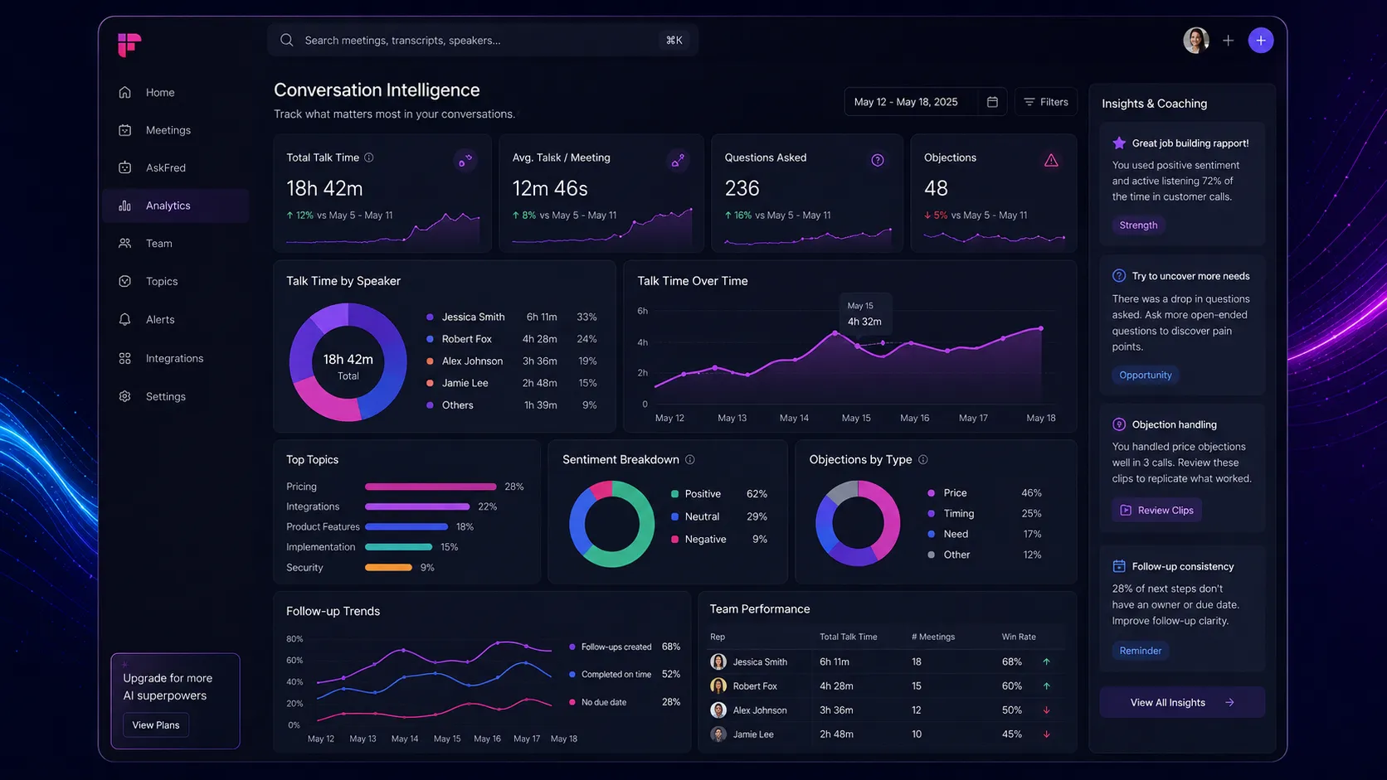Click Alex Johnson avatar in Team Performance
Image resolution: width=1387 pixels, height=780 pixels.
click(x=718, y=710)
